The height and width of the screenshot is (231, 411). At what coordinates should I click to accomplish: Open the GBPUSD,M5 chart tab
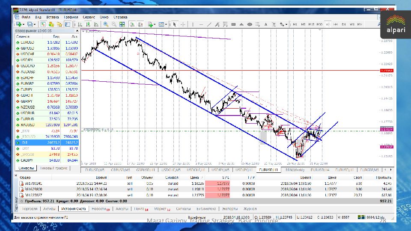pyautogui.click(x=122, y=170)
